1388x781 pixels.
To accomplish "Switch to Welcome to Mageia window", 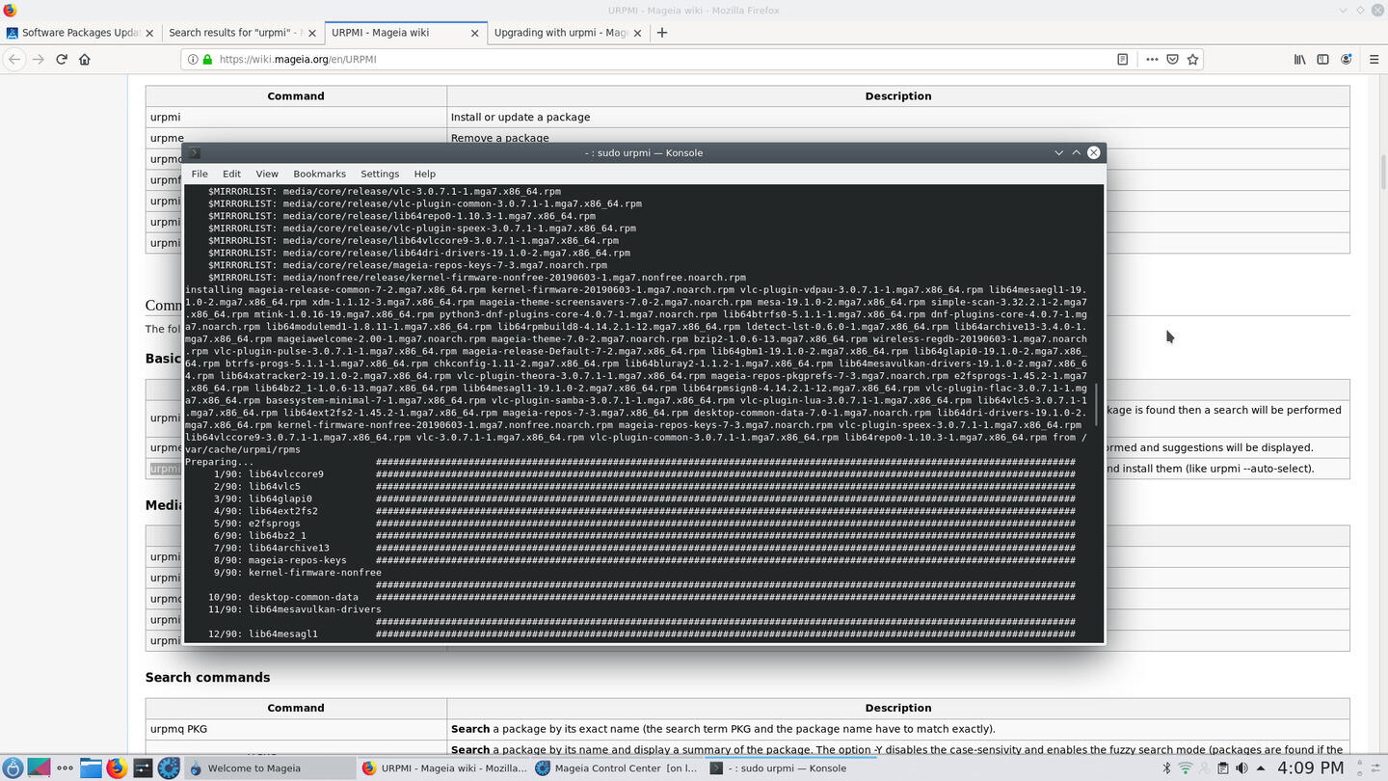I will [268, 768].
